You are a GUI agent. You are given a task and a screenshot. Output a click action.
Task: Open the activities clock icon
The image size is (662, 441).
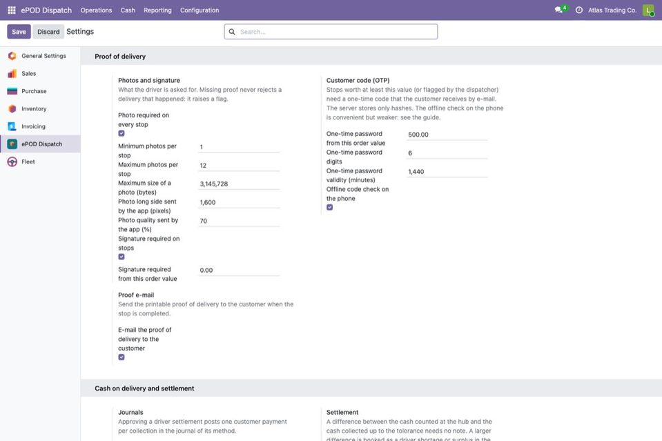(579, 10)
